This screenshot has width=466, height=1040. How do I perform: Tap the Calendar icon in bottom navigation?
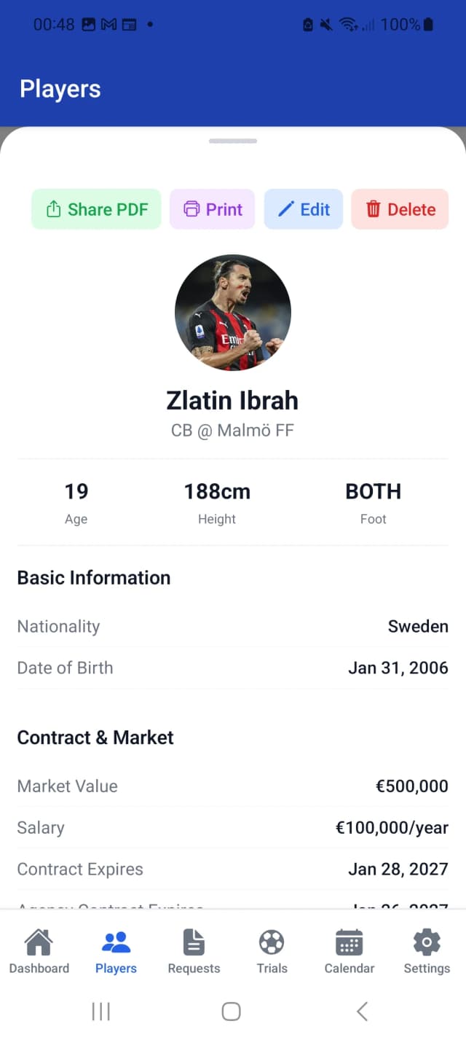point(349,942)
